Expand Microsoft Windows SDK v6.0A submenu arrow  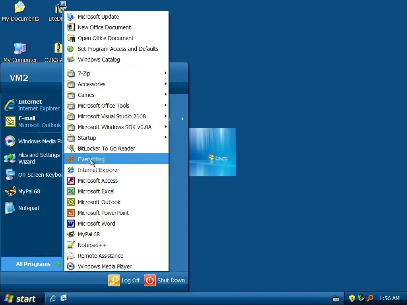pyautogui.click(x=165, y=127)
